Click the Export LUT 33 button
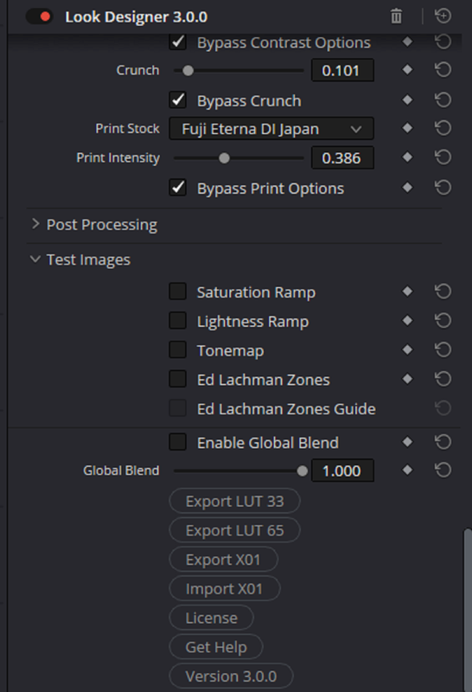The width and height of the screenshot is (472, 692). [234, 501]
